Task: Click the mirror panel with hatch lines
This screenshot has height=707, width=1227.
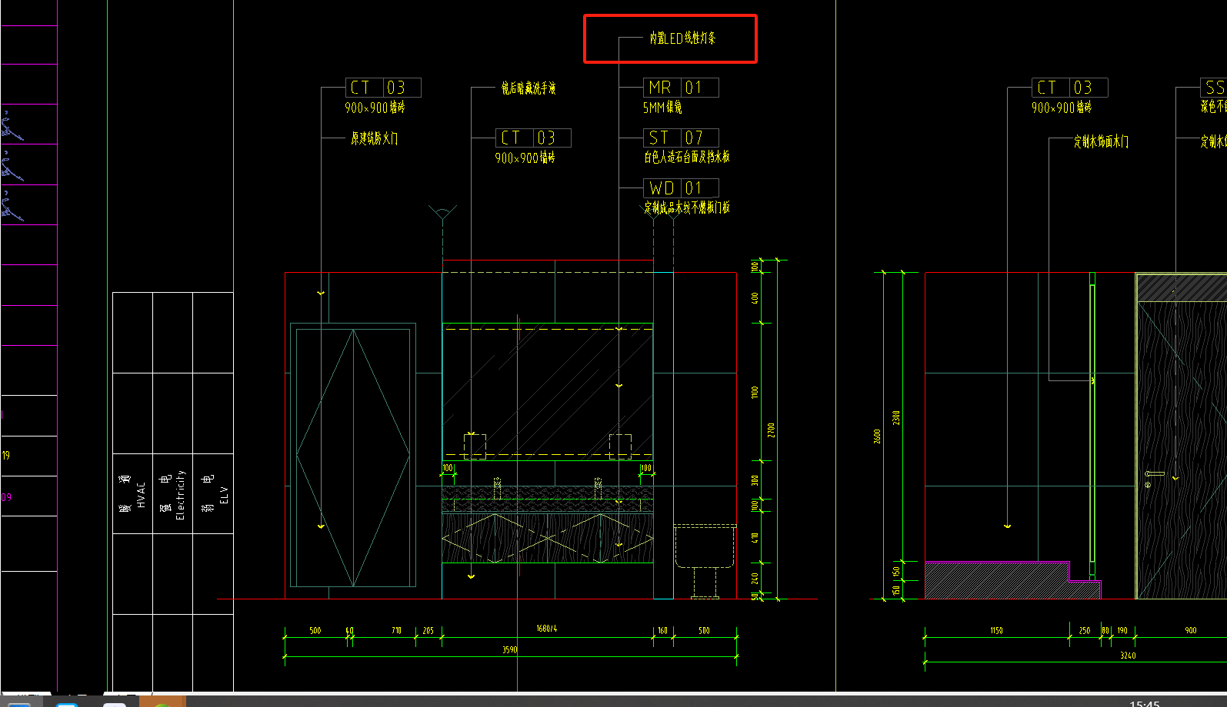Action: (x=547, y=392)
